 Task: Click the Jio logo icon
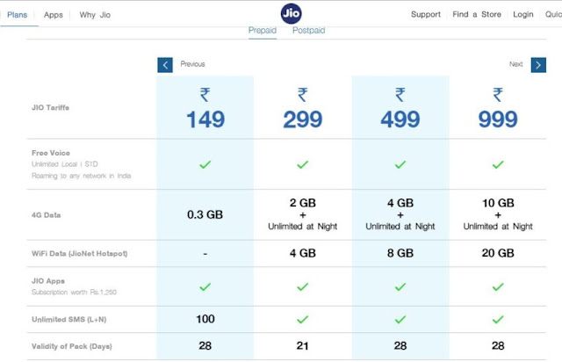pos(291,14)
